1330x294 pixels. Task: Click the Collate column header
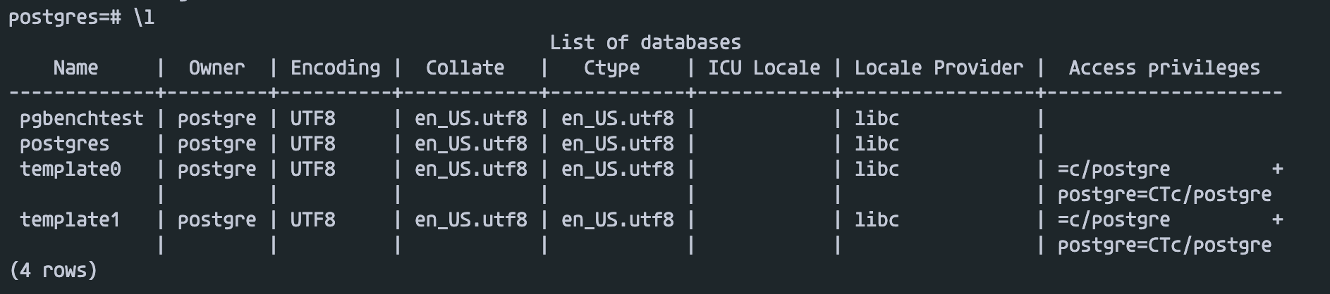(465, 68)
